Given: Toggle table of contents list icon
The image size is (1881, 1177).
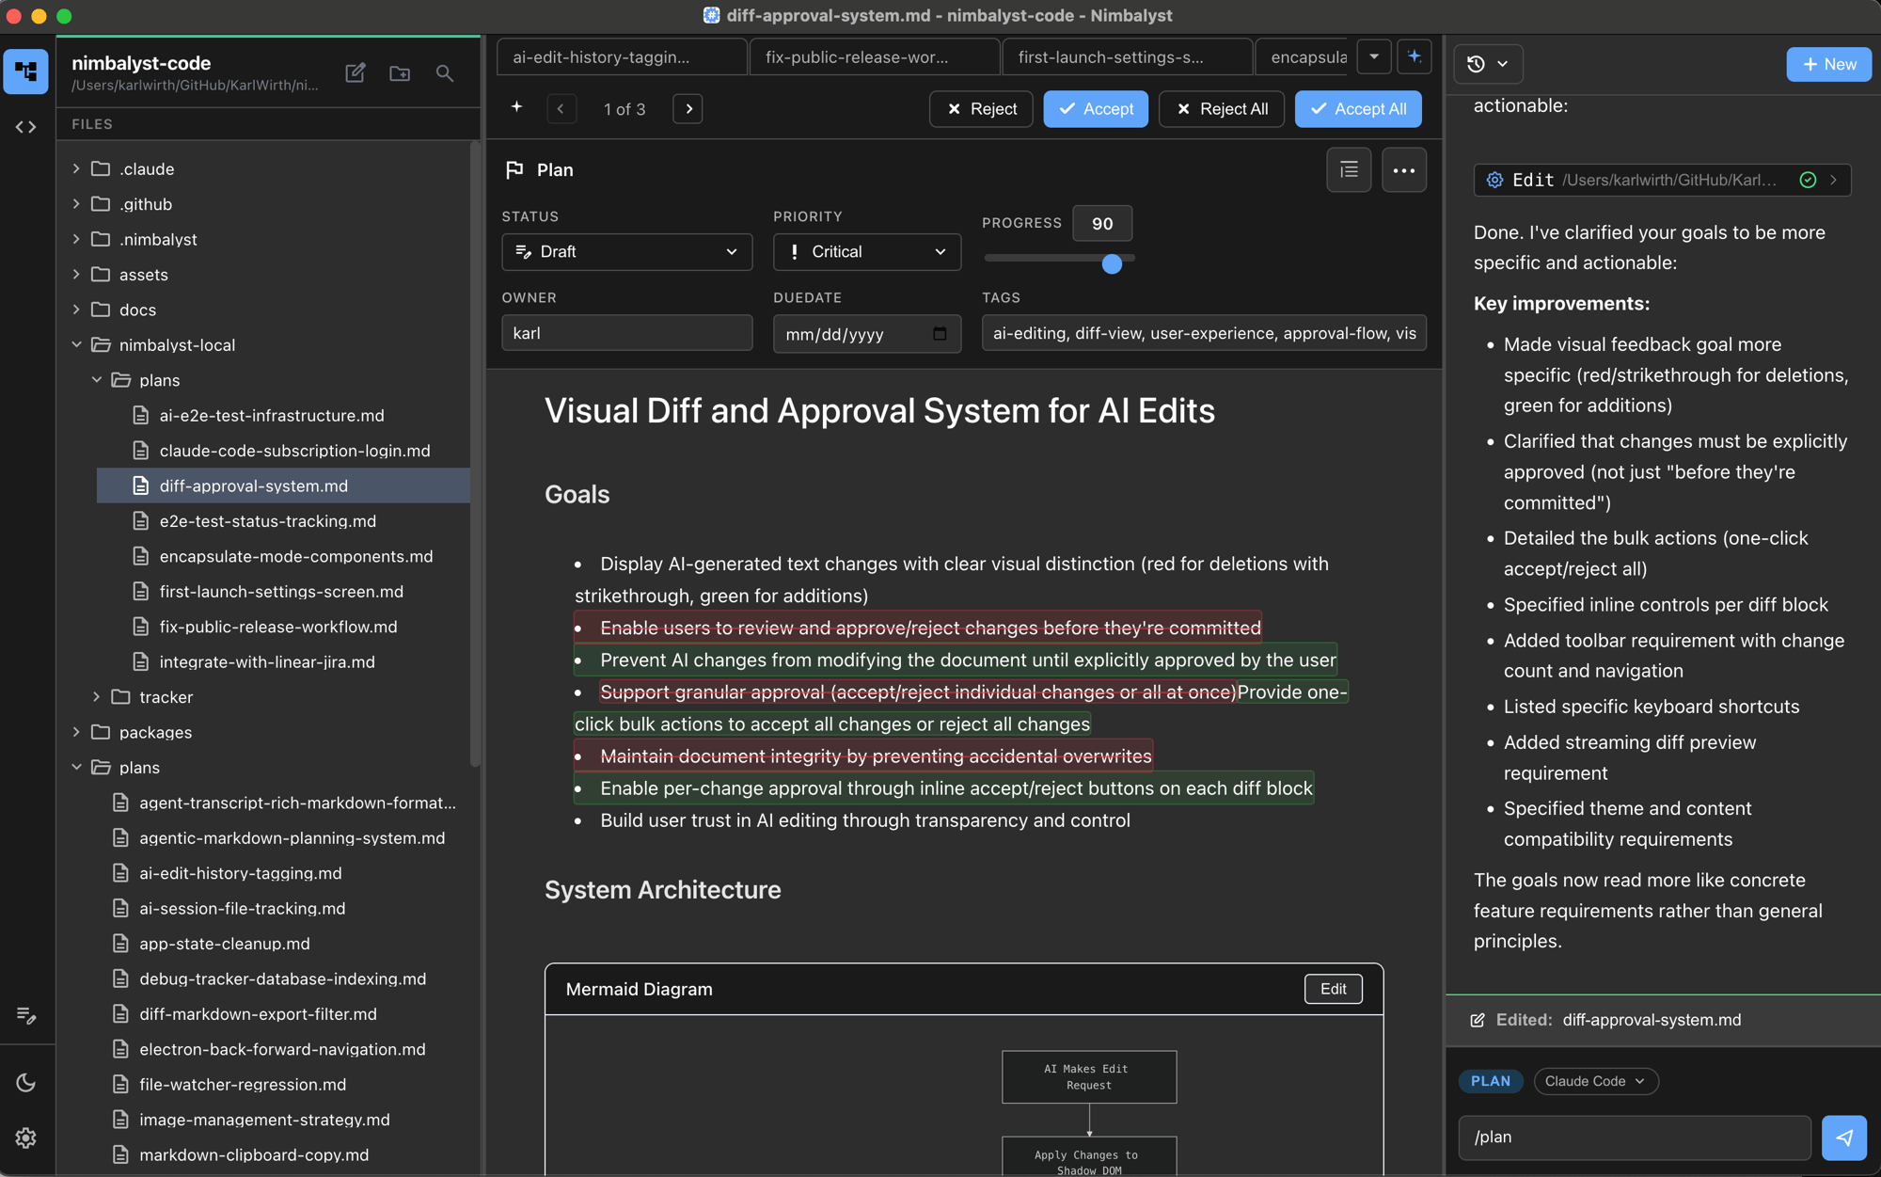Looking at the screenshot, I should pyautogui.click(x=1349, y=170).
